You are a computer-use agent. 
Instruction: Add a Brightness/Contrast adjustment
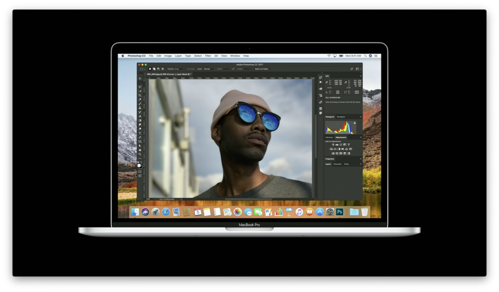click(333, 145)
